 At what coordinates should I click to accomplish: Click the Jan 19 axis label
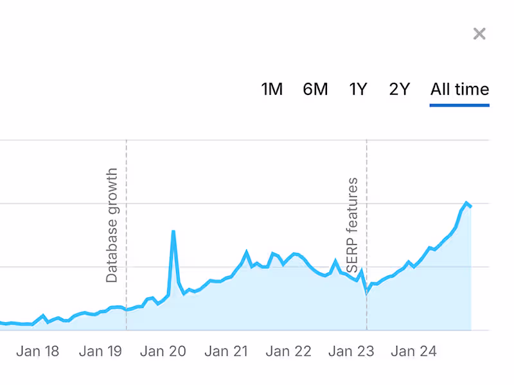pyautogui.click(x=100, y=351)
